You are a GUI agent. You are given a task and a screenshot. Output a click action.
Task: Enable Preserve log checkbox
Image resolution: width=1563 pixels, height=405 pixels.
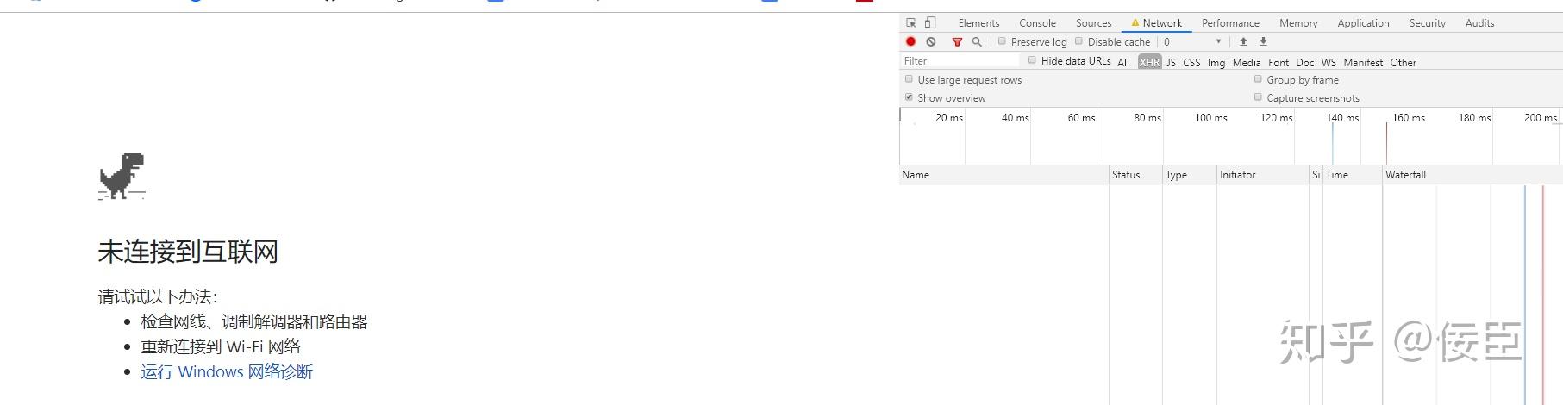1002,41
